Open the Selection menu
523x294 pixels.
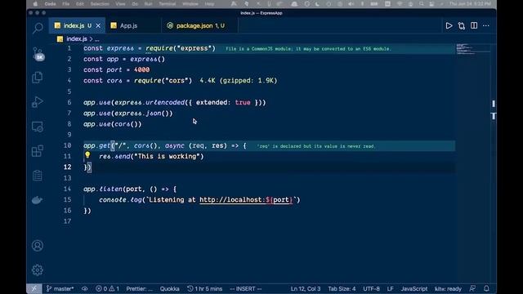pos(100,4)
